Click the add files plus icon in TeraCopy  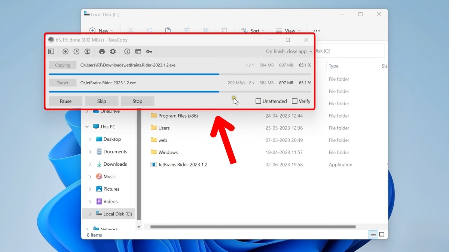[x=65, y=52]
